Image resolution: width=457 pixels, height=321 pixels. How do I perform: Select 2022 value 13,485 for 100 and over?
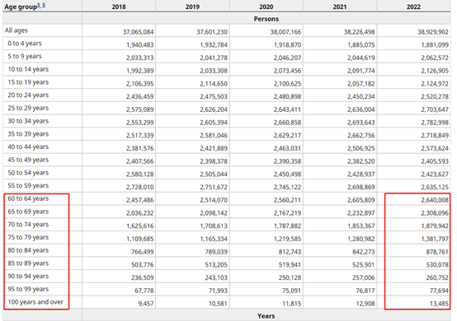[439, 304]
